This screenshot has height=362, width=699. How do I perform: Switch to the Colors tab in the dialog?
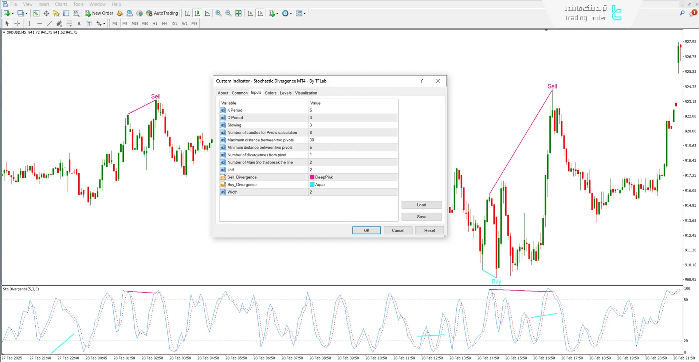(271, 93)
